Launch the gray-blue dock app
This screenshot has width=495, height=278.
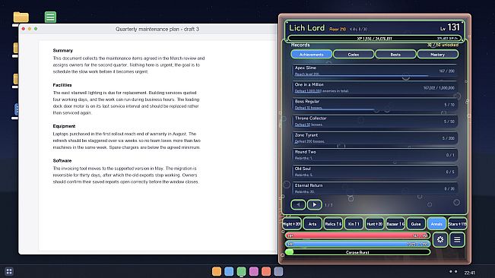278,271
